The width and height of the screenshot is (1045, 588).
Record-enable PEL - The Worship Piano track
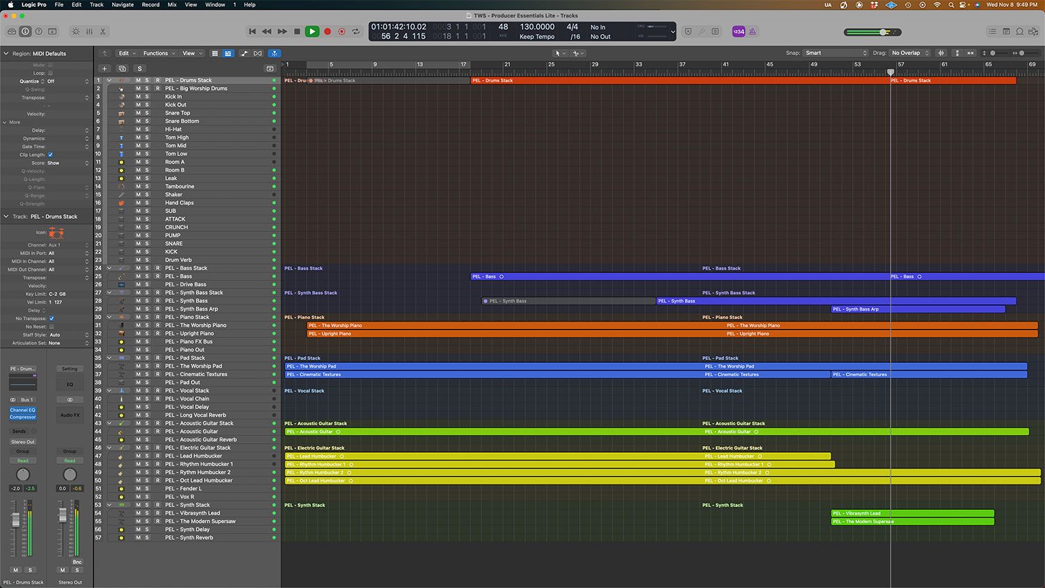pyautogui.click(x=157, y=325)
